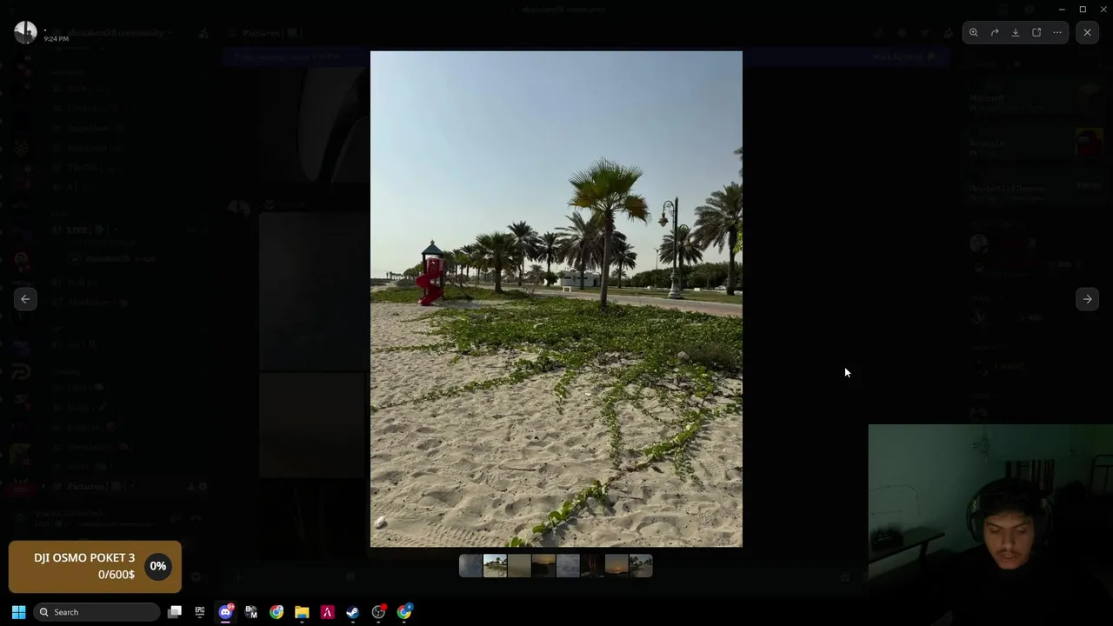Select the seventh sunset thumbnail
The width and height of the screenshot is (1113, 626).
[x=616, y=566]
